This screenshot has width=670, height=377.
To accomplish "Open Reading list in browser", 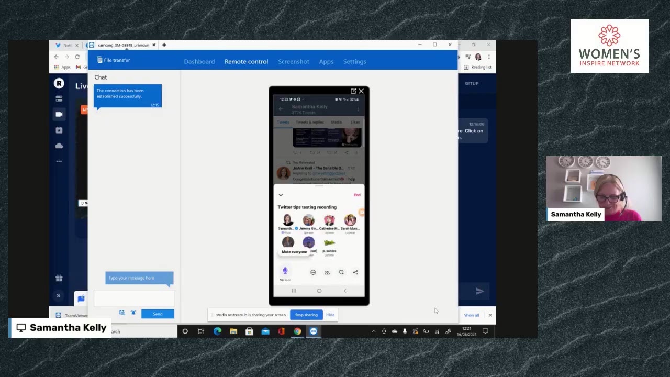I will click(477, 67).
